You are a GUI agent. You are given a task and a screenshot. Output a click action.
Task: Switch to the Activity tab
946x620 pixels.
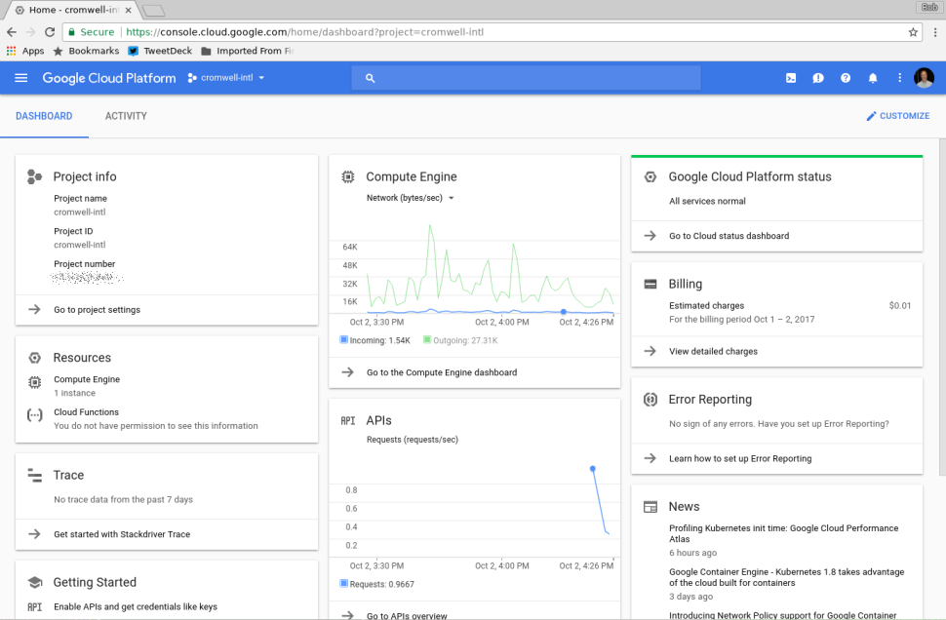tap(126, 116)
